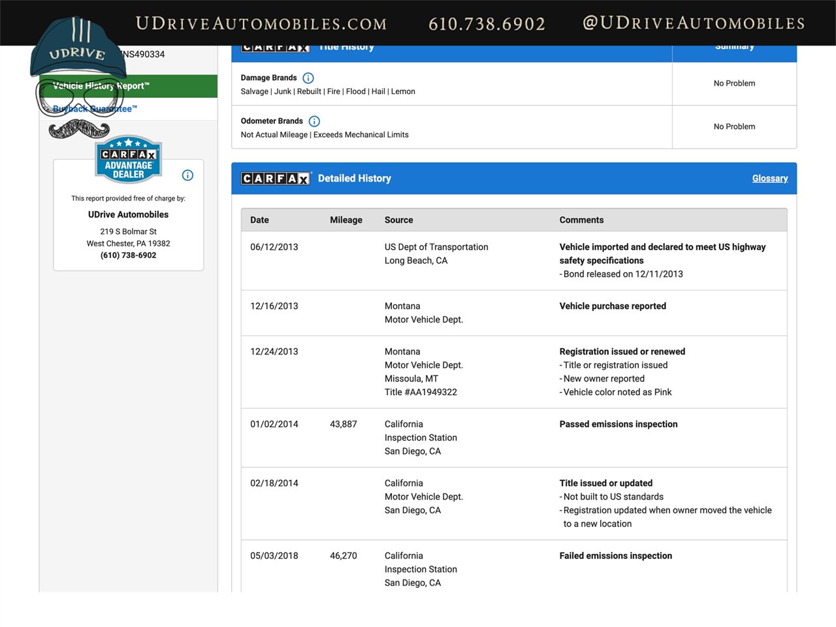Click the 06/12/2013 date entry
The width and height of the screenshot is (836, 627).
pos(274,247)
